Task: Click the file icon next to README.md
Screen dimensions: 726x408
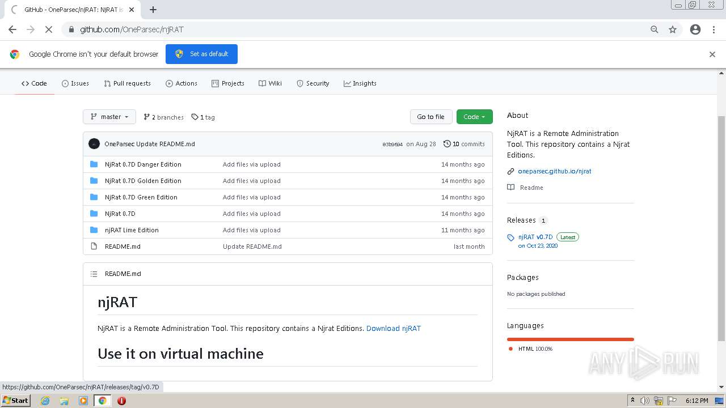Action: 94,246
